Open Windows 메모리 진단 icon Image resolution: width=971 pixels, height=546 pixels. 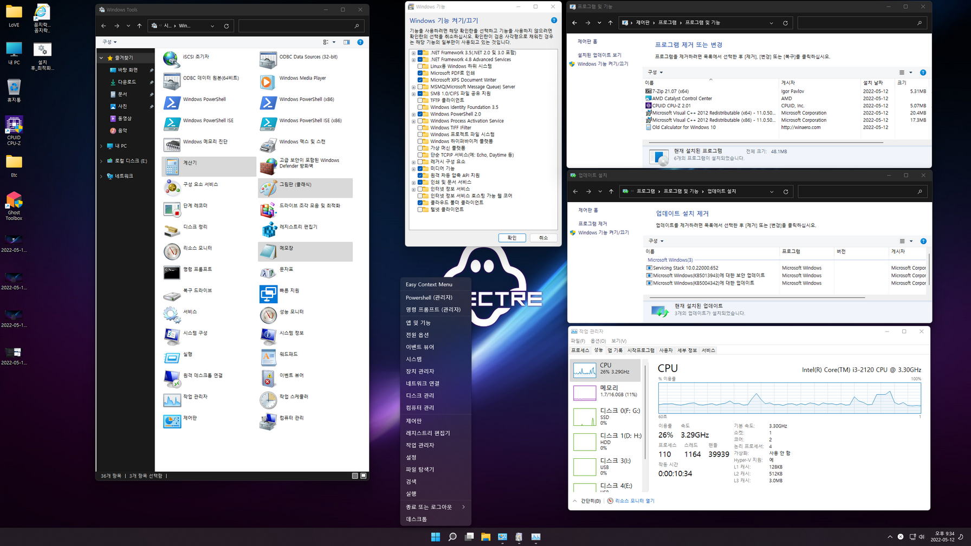click(x=172, y=144)
